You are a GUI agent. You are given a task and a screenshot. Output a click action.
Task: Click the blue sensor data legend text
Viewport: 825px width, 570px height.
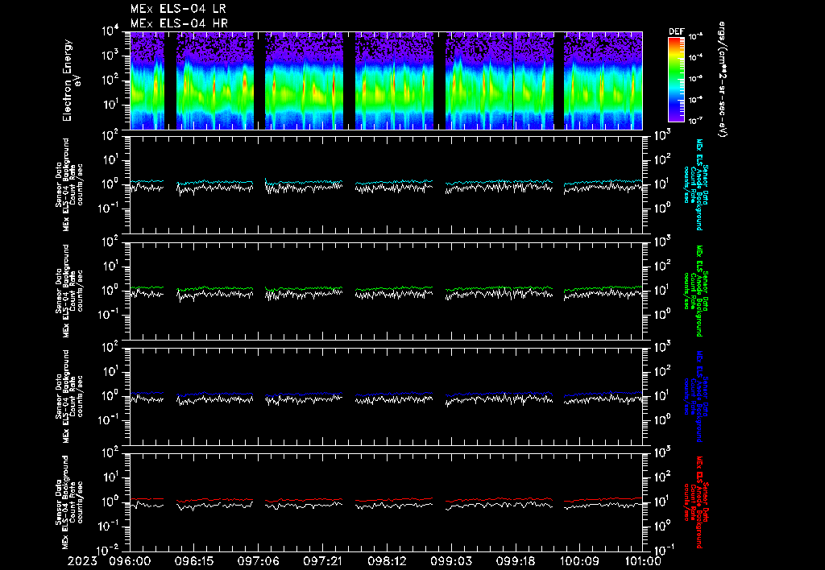point(698,395)
